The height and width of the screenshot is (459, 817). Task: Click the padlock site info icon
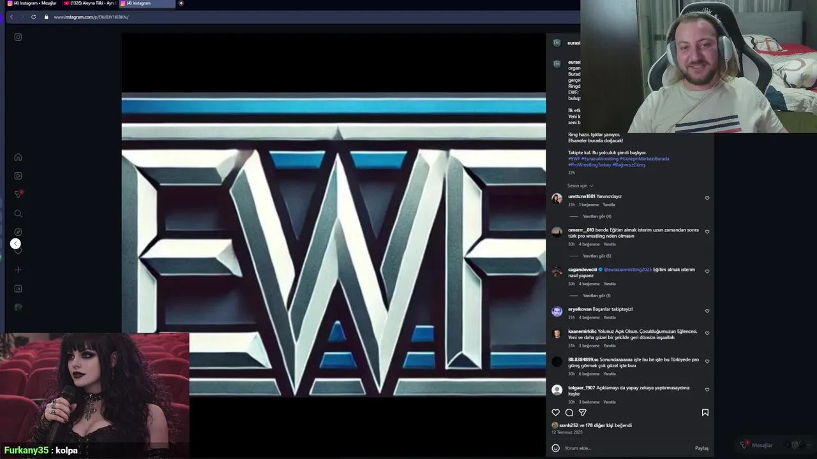coord(47,17)
